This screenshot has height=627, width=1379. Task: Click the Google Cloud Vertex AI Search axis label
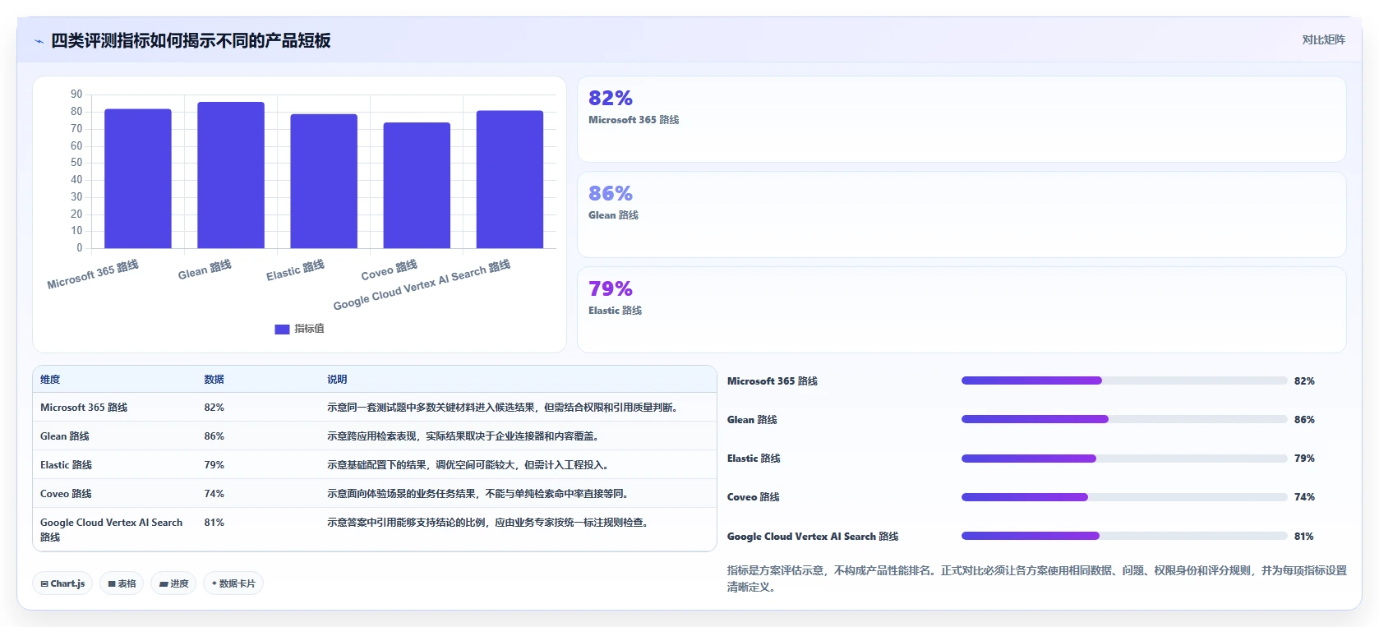[422, 285]
